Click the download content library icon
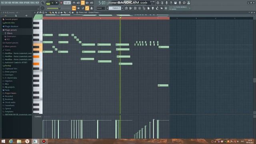Viewport: 256px width, 144px height. [x=188, y=3]
